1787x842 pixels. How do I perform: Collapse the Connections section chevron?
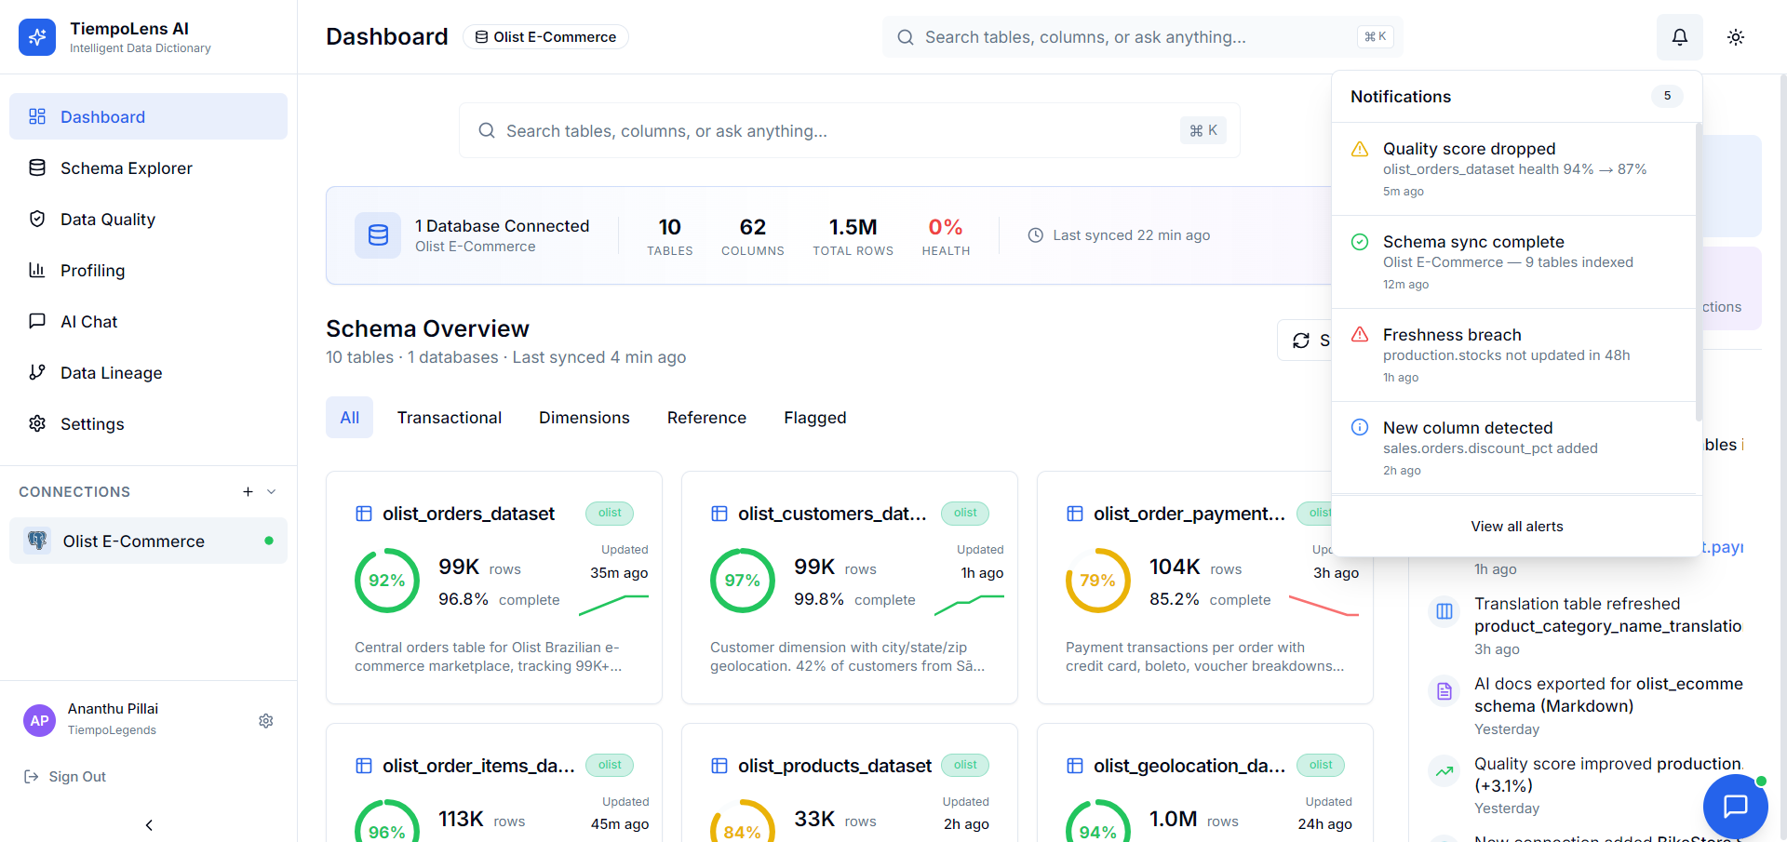pos(272,491)
